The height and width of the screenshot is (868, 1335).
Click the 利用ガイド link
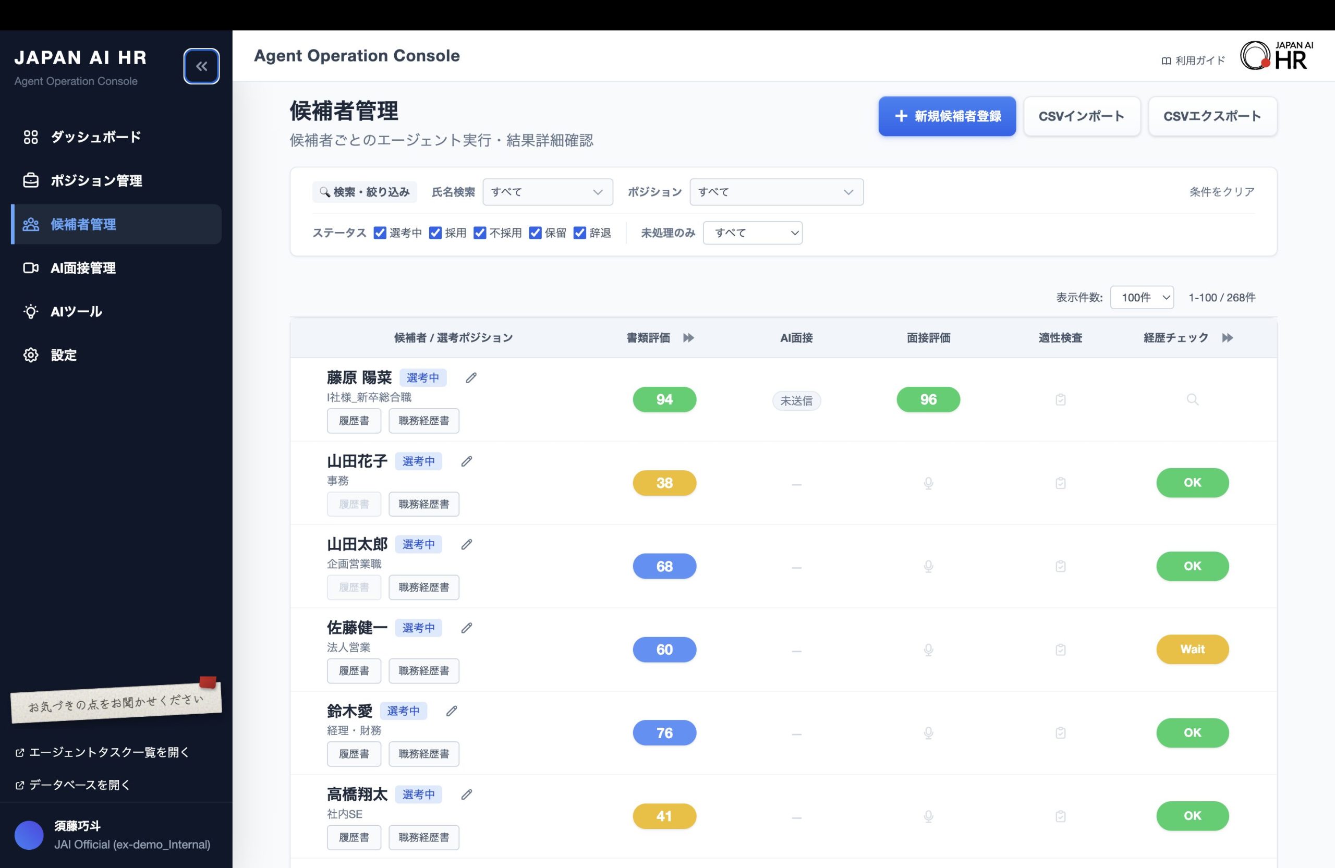pyautogui.click(x=1193, y=60)
